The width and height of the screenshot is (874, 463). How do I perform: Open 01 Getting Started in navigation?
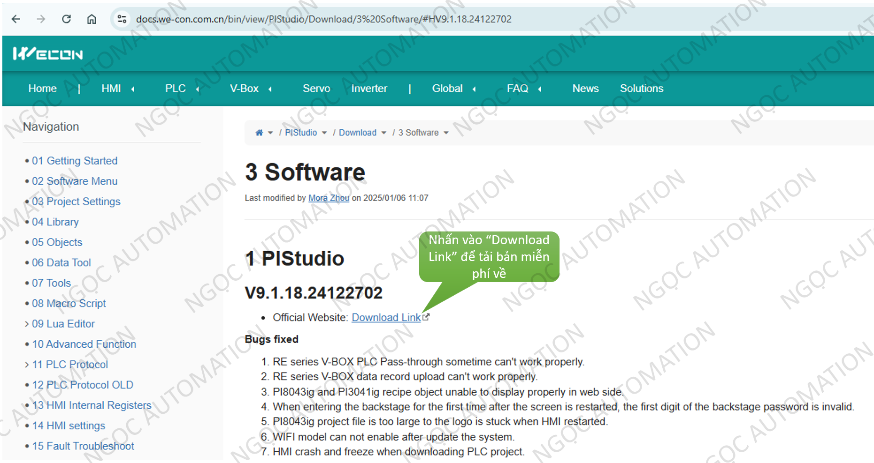75,161
